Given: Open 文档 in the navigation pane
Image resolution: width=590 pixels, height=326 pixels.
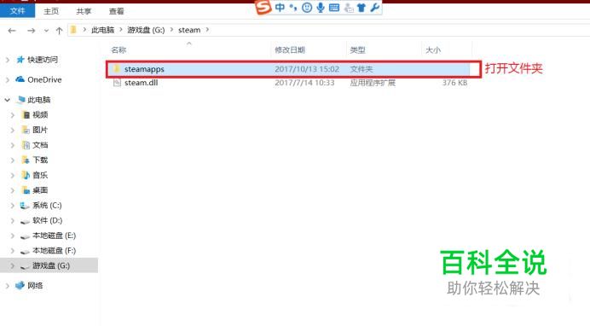Looking at the screenshot, I should 40,145.
